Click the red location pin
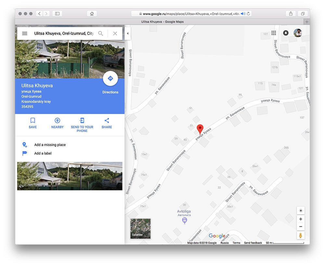Screen dimensions: 325x266 click(x=200, y=129)
